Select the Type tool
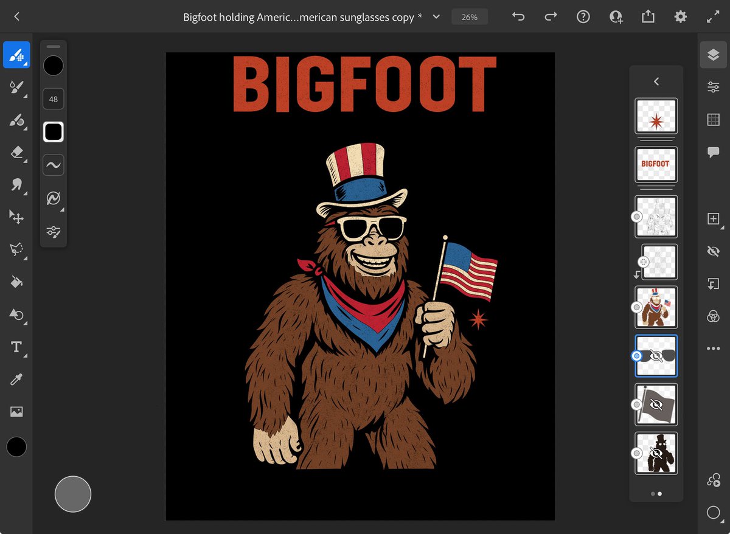This screenshot has height=534, width=730. [x=16, y=347]
